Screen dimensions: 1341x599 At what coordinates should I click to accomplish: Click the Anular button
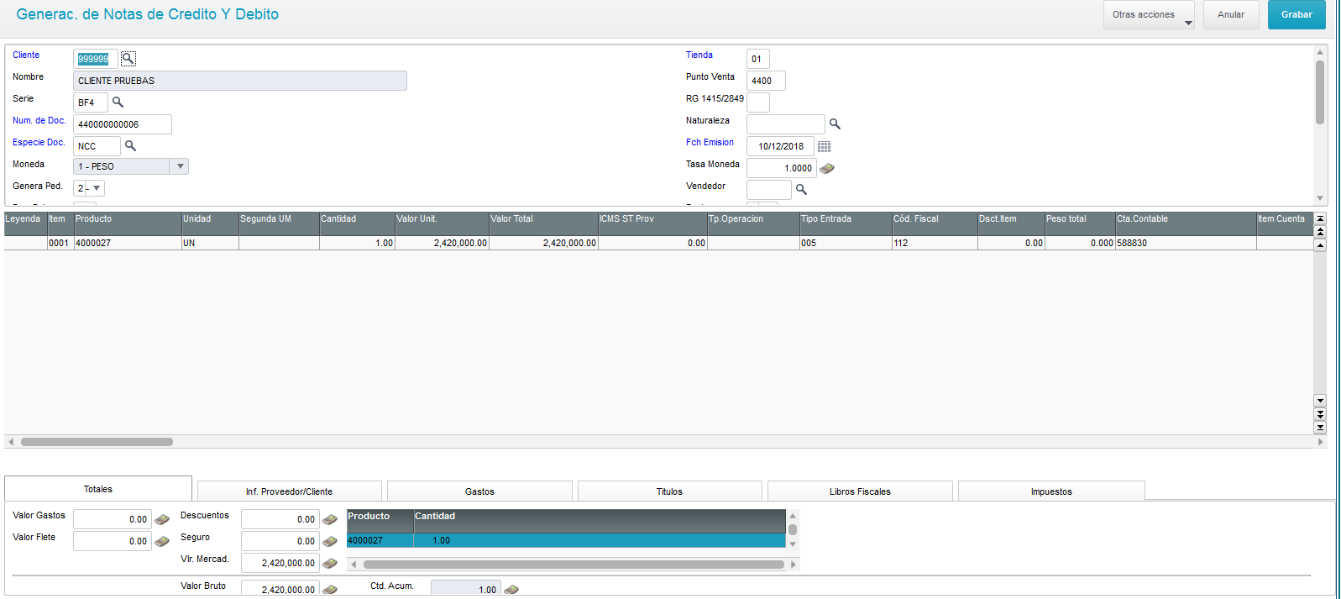point(1231,14)
